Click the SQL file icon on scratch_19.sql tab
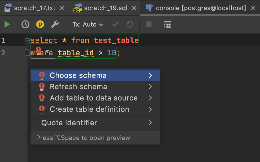This screenshot has height=162, width=260. click(78, 8)
